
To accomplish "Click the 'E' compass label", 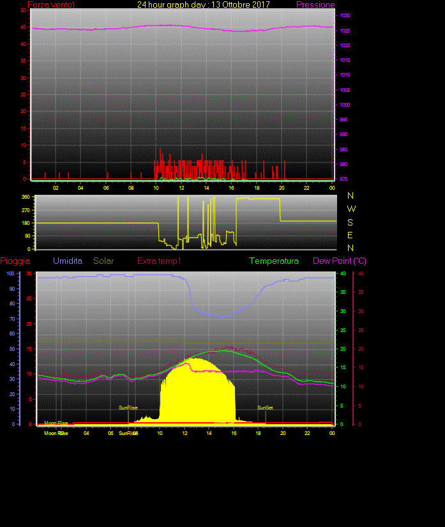I will (350, 235).
